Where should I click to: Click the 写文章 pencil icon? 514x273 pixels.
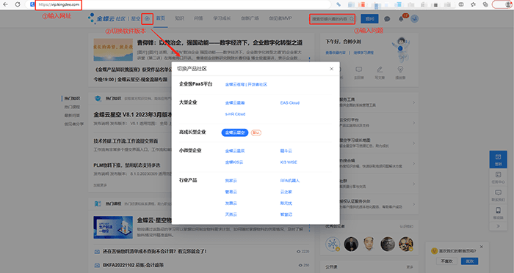(x=380, y=70)
